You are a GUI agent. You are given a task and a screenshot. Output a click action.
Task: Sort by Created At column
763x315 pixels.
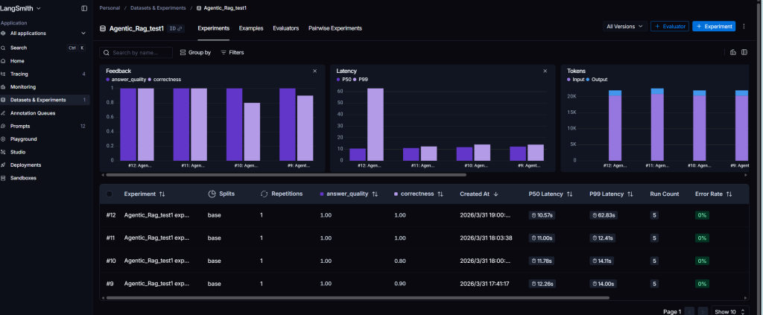tap(479, 194)
